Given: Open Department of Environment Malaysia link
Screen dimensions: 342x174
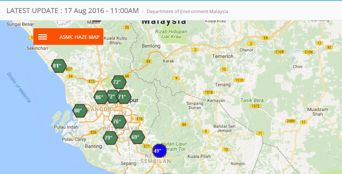Looking at the screenshot, I should 187,11.
